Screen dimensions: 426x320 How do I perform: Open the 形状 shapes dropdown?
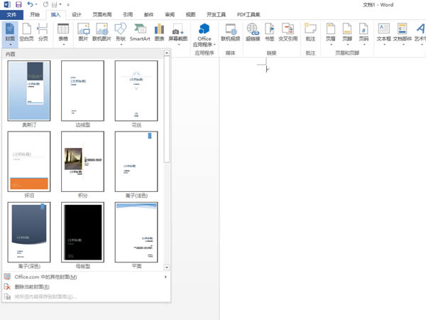pyautogui.click(x=120, y=44)
